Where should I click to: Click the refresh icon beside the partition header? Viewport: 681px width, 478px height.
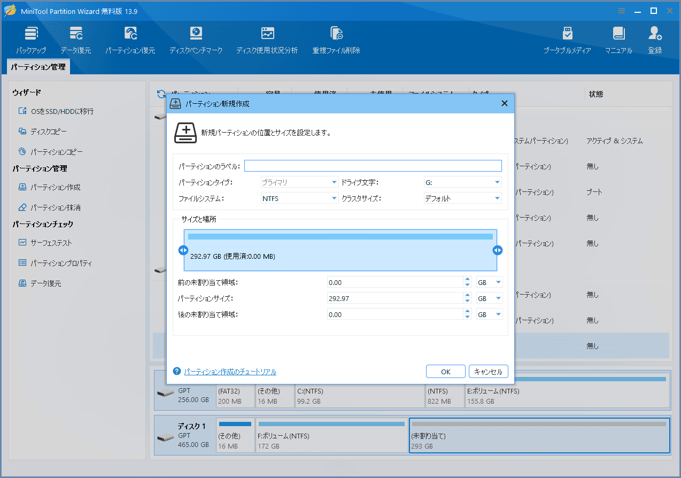tap(161, 94)
